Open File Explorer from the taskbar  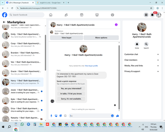pyautogui.click(x=41, y=124)
